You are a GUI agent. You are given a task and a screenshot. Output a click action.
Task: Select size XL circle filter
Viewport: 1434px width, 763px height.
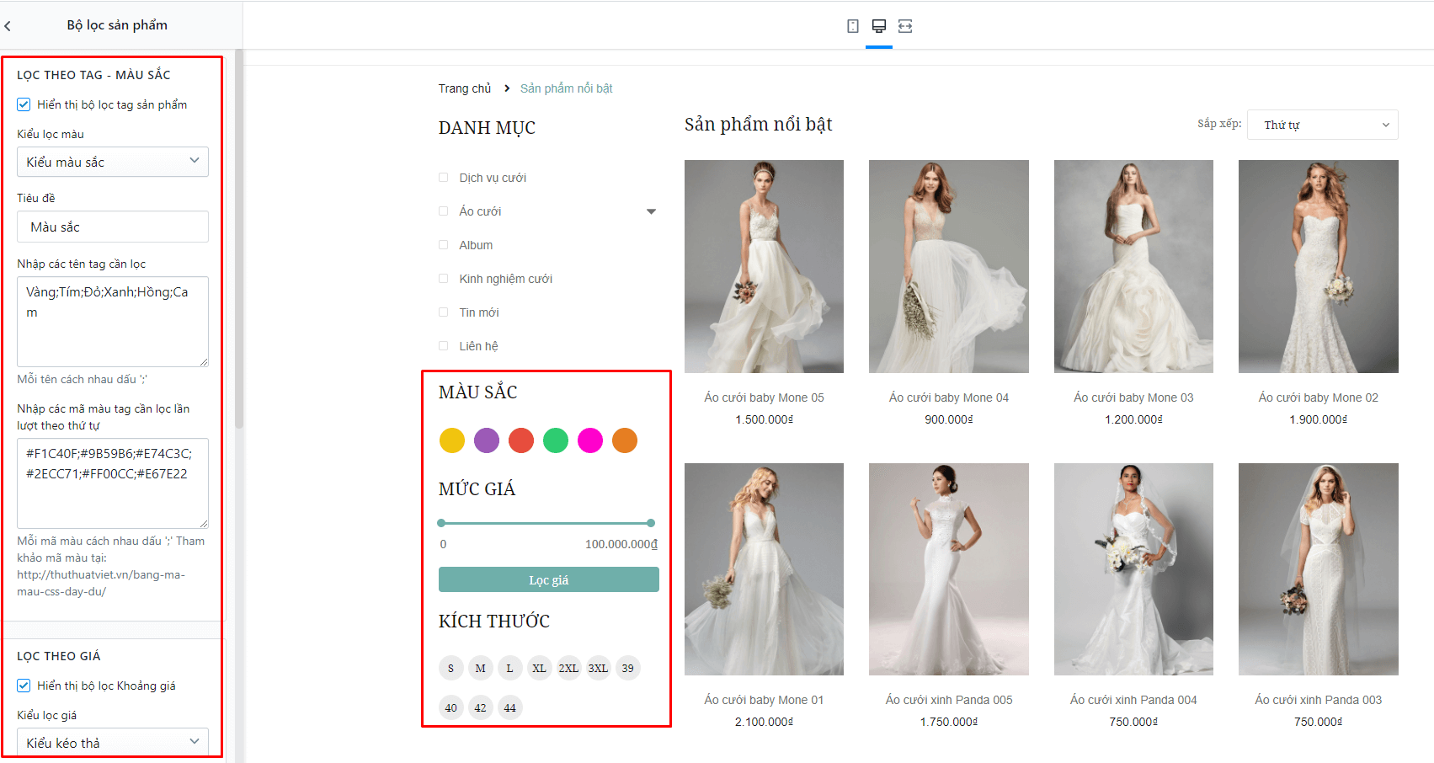[539, 668]
